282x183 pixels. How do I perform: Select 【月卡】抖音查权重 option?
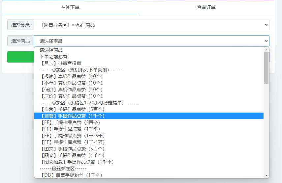point(60,63)
